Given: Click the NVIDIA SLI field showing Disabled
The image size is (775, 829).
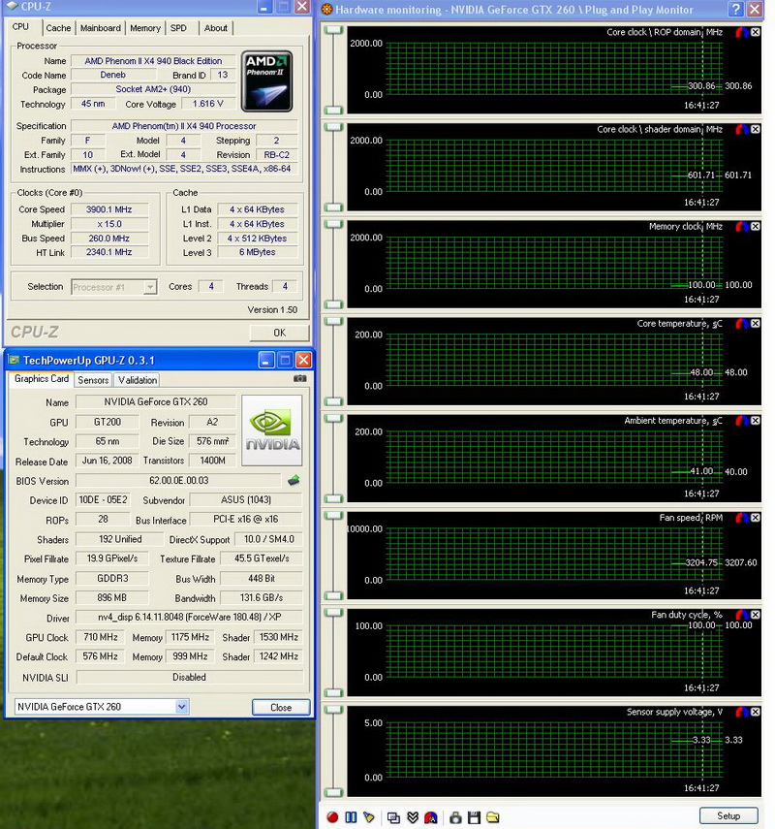Looking at the screenshot, I should [x=189, y=678].
